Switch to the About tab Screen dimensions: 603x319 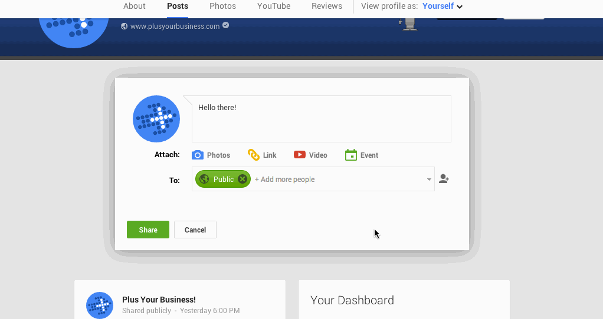[134, 6]
